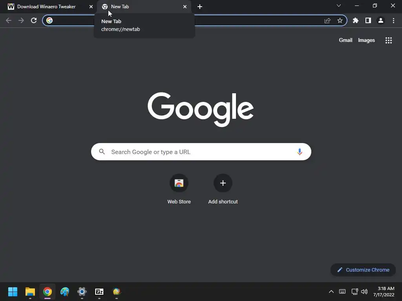The width and height of the screenshot is (402, 301).
Task: Open the Web Store shortcut
Action: click(x=179, y=189)
